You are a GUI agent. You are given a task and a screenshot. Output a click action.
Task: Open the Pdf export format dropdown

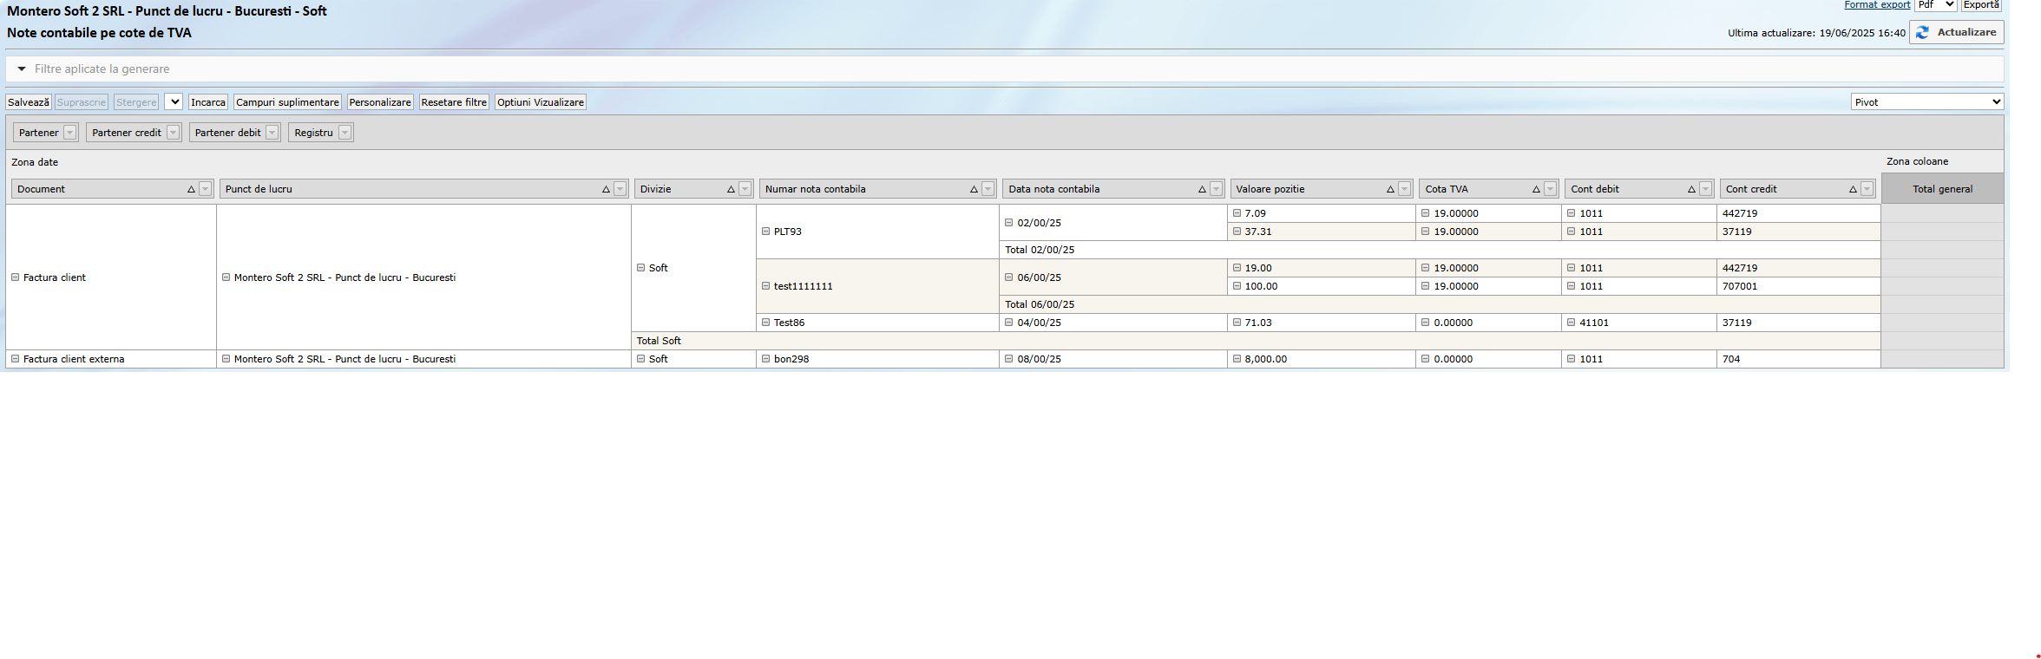1935,5
